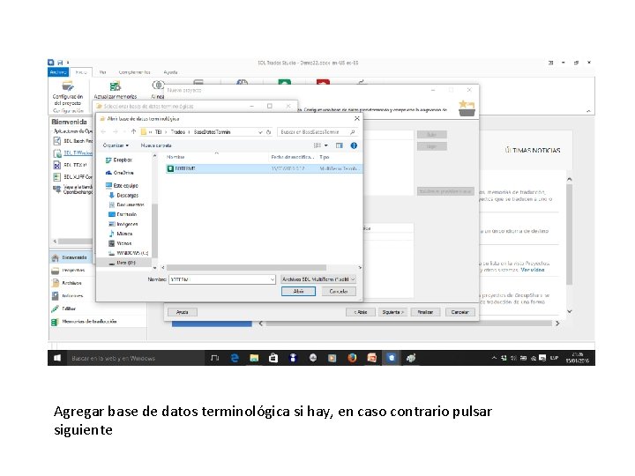The width and height of the screenshot is (635, 476).
Task: Select OneDrive in the navigation pane
Action: pos(119,173)
